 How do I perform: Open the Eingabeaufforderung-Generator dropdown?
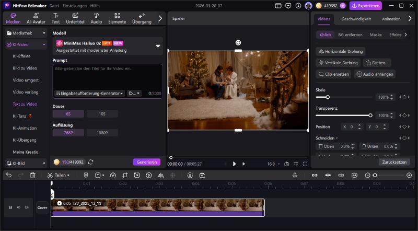click(89, 94)
